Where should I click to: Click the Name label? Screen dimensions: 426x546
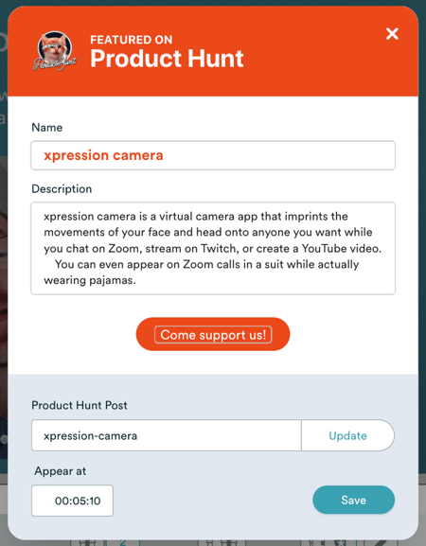[47, 128]
